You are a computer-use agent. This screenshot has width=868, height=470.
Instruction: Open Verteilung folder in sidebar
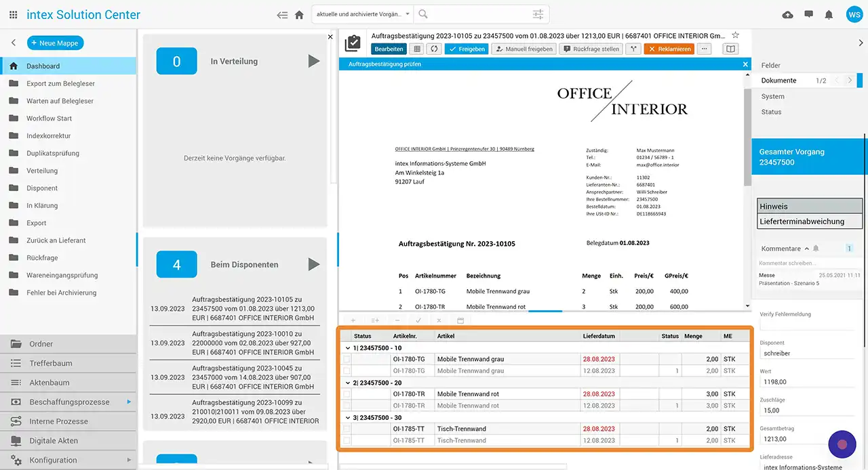(42, 171)
